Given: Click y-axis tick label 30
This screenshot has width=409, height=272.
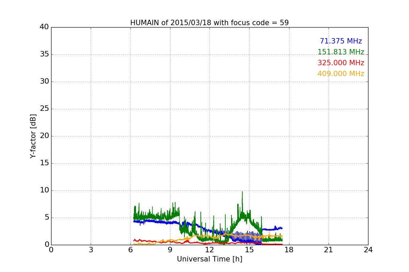Looking at the screenshot, I should click(44, 82).
